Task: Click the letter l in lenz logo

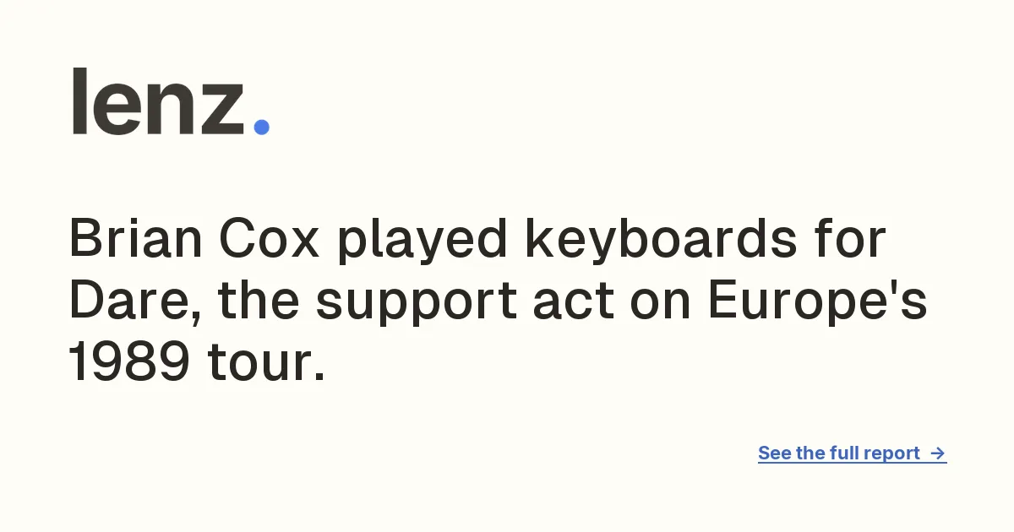Action: pos(79,101)
